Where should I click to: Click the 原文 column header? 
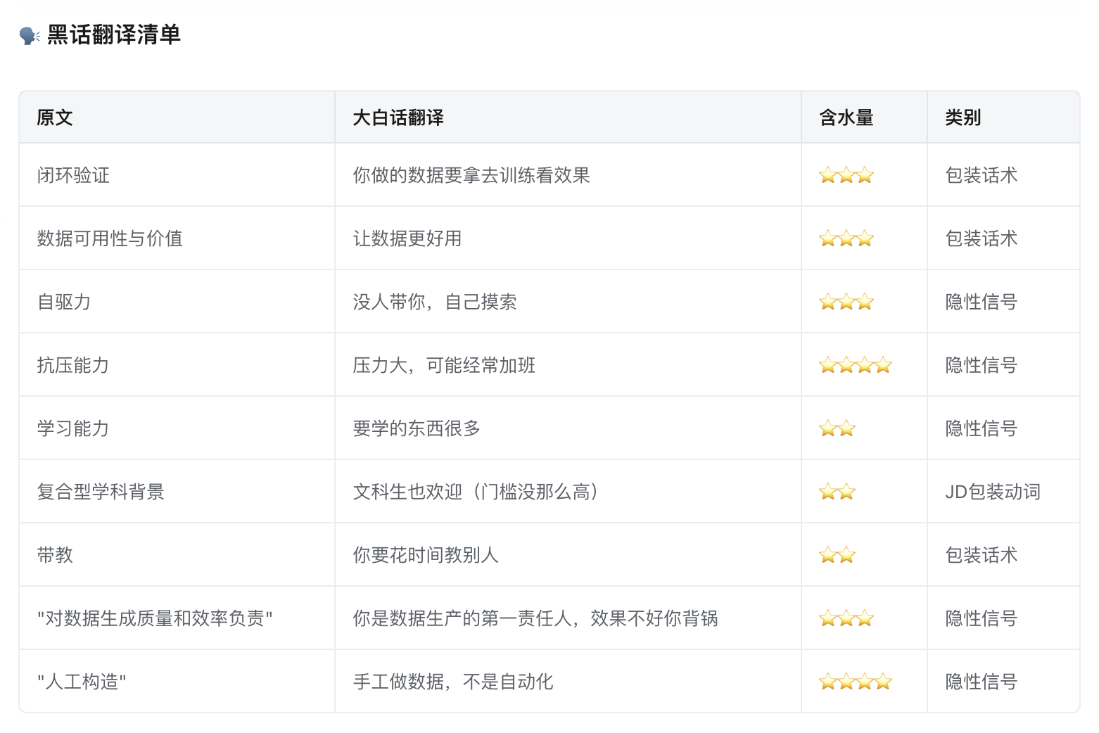point(55,117)
